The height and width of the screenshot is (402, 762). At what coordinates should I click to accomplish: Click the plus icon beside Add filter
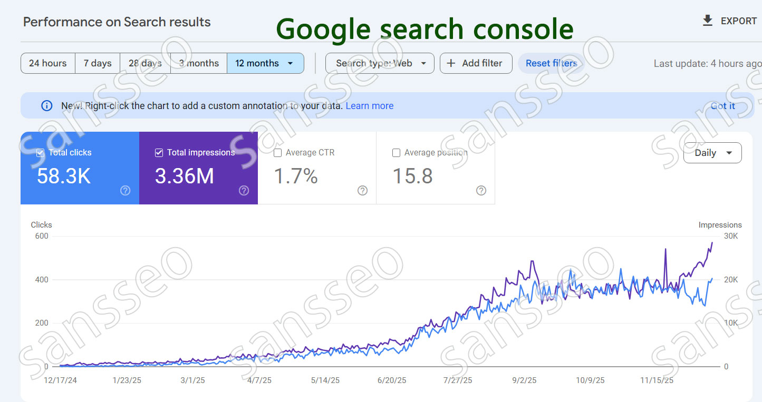(451, 63)
